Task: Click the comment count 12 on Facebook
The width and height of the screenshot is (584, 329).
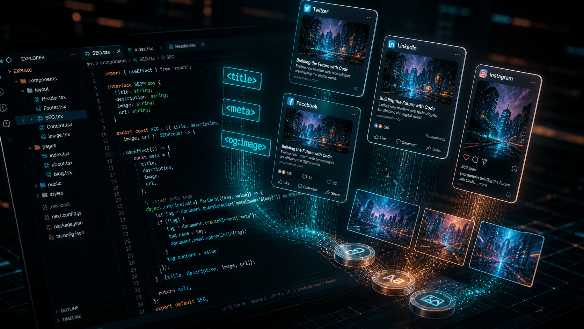Action: [x=307, y=177]
